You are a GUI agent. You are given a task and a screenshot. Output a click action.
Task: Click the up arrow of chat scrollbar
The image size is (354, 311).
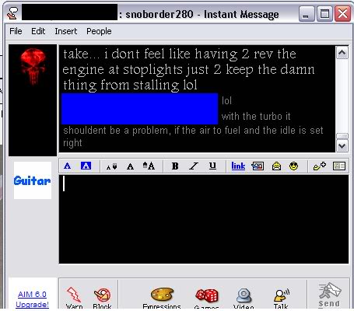[342, 53]
